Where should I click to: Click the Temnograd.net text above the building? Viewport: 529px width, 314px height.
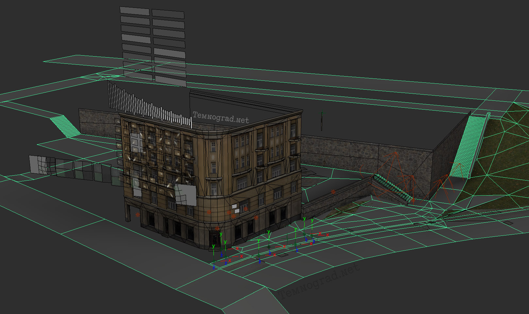click(221, 117)
